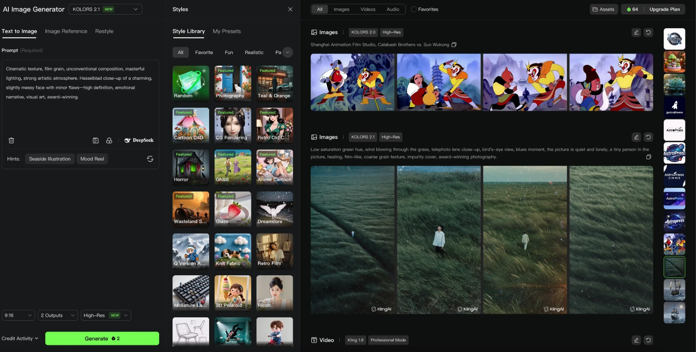Screen dimensions: 696x352
Task: Pick the Ghibli style
Action: coord(233,167)
